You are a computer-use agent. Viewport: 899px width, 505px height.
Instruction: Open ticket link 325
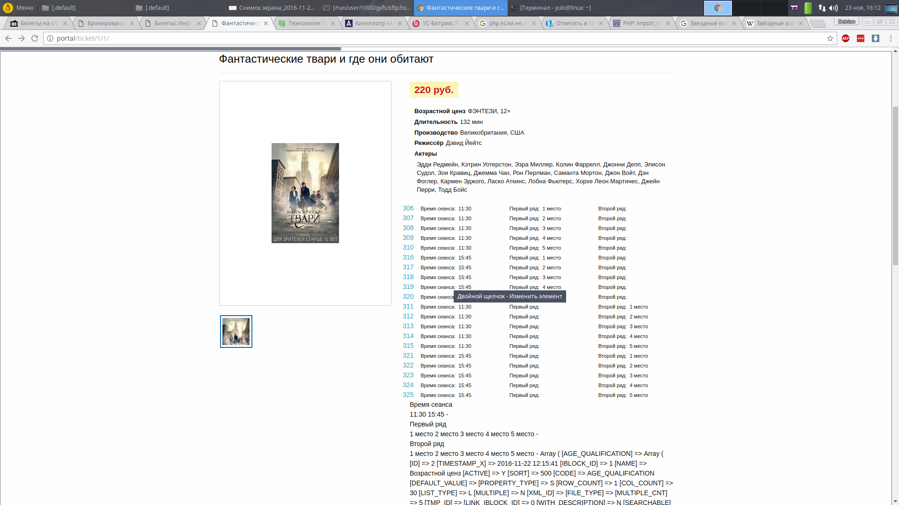(408, 395)
